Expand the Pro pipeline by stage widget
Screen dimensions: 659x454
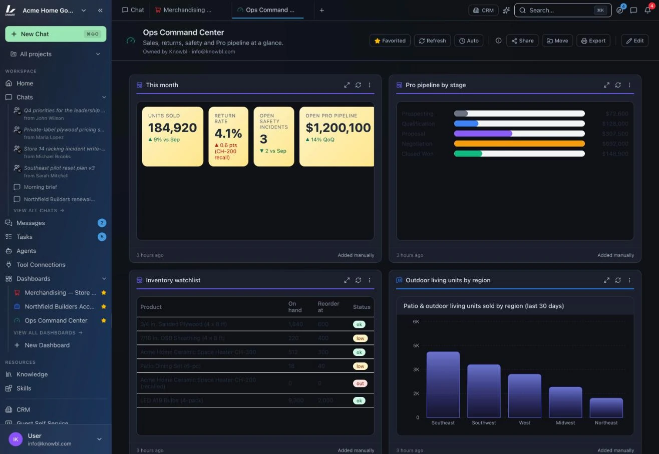(x=606, y=85)
